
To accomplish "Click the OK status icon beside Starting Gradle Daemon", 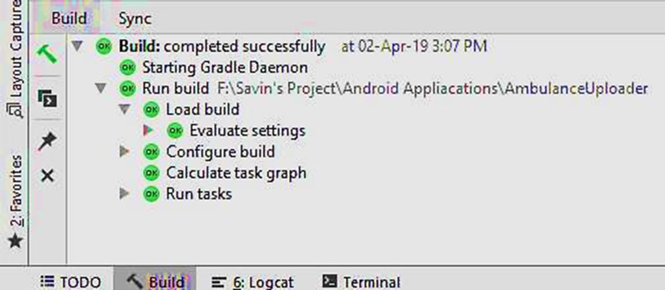I will coord(128,68).
